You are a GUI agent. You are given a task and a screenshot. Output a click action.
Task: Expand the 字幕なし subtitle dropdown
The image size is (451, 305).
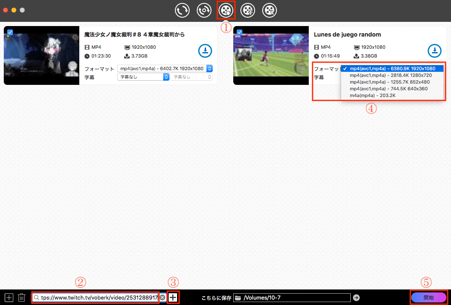coord(143,77)
